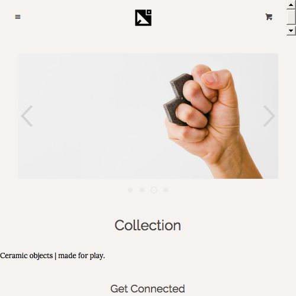Click the black square site logo
The image size is (296, 296).
[x=143, y=18]
